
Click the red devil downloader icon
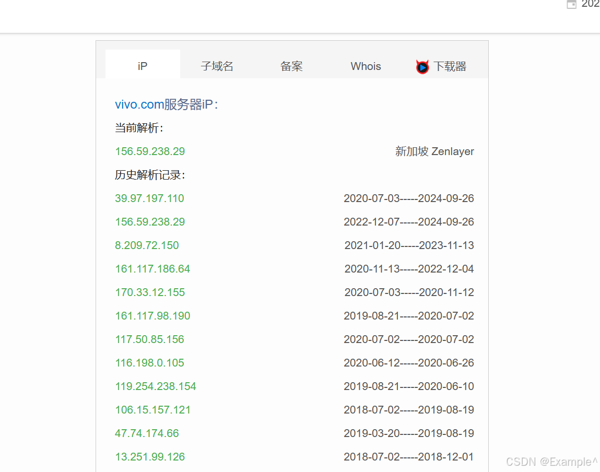(x=422, y=67)
